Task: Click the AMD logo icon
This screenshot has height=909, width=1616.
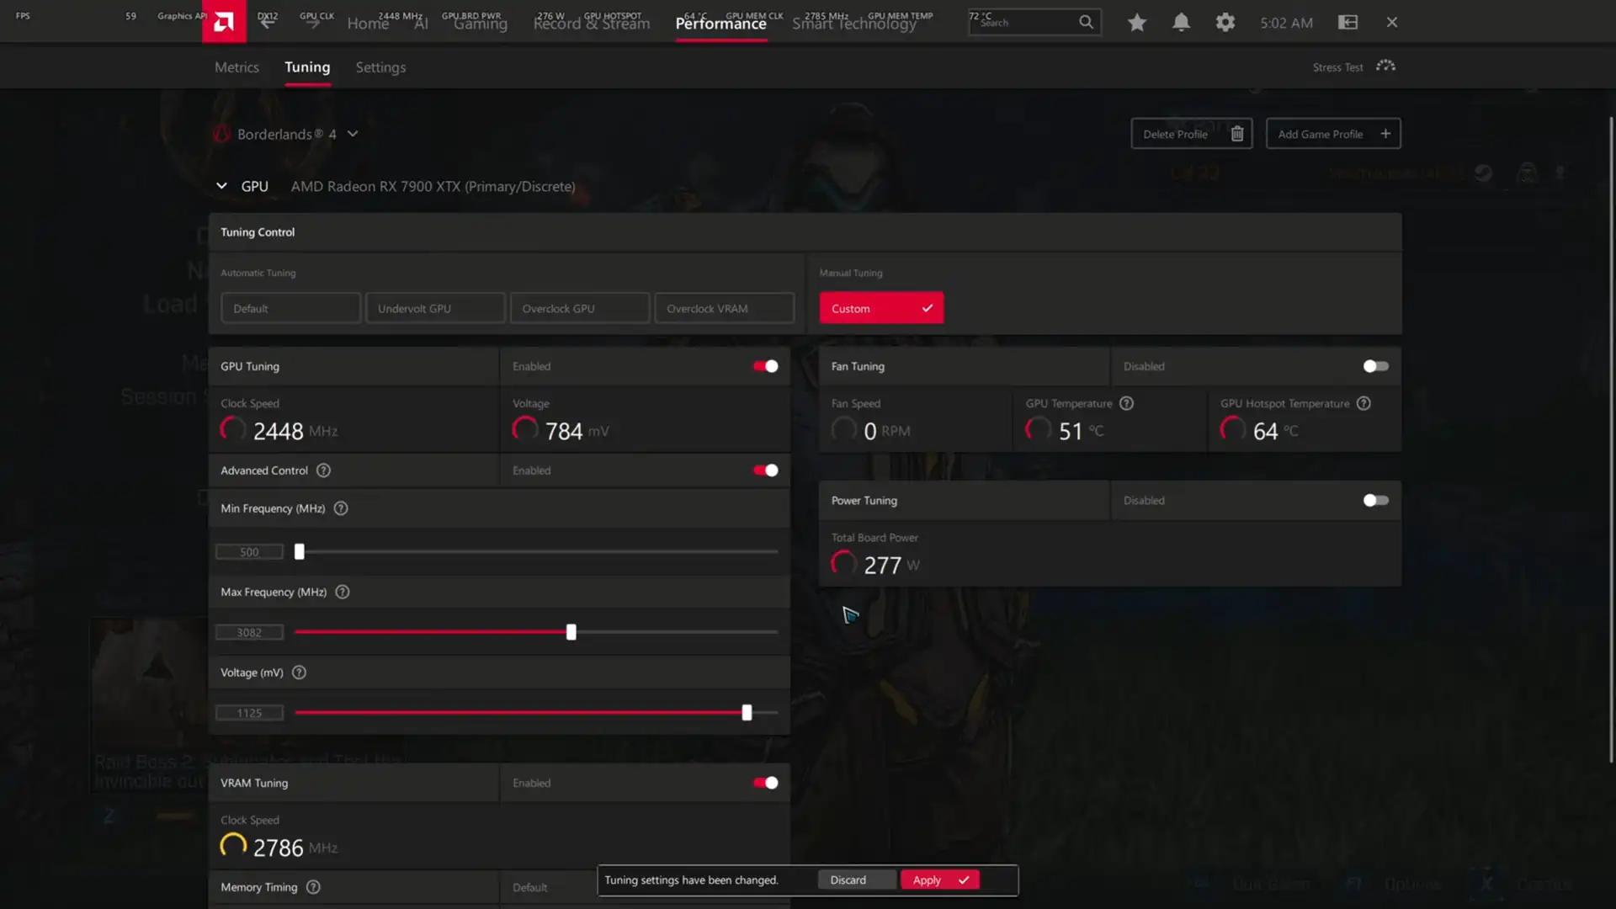Action: tap(224, 22)
